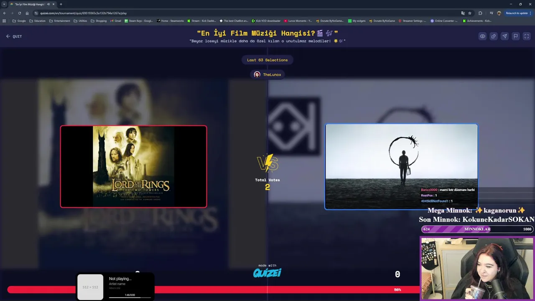
Task: Open the My widgets bookmark
Action: point(357,21)
